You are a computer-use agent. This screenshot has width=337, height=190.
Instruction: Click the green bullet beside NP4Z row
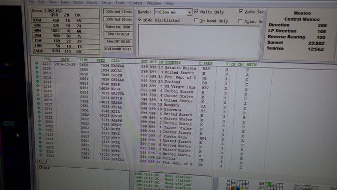coord(40,129)
